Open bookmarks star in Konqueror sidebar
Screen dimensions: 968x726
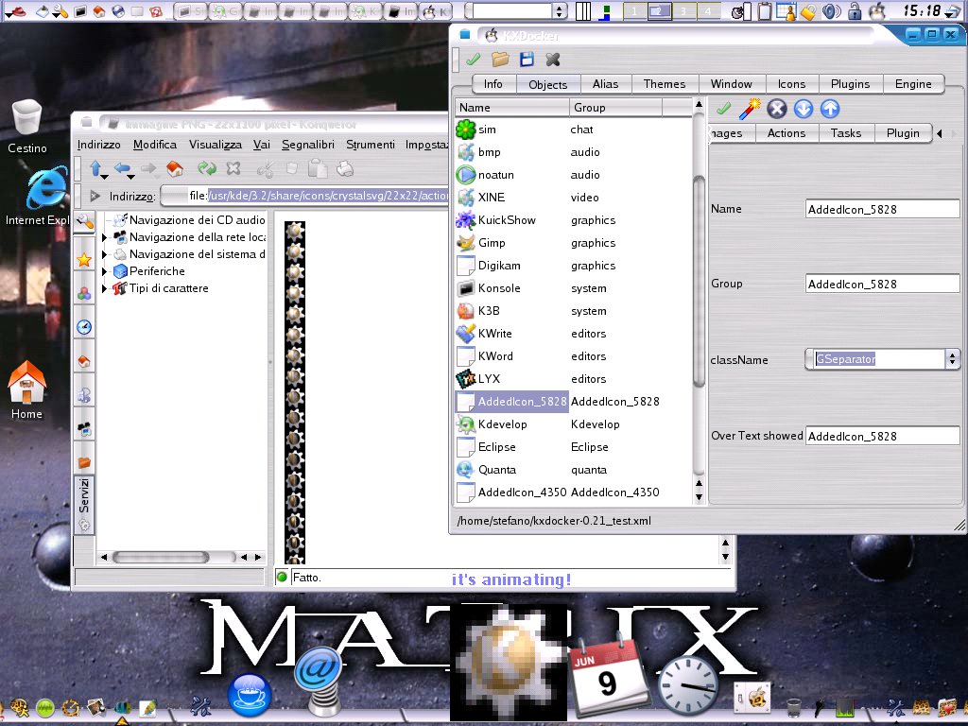click(x=84, y=260)
